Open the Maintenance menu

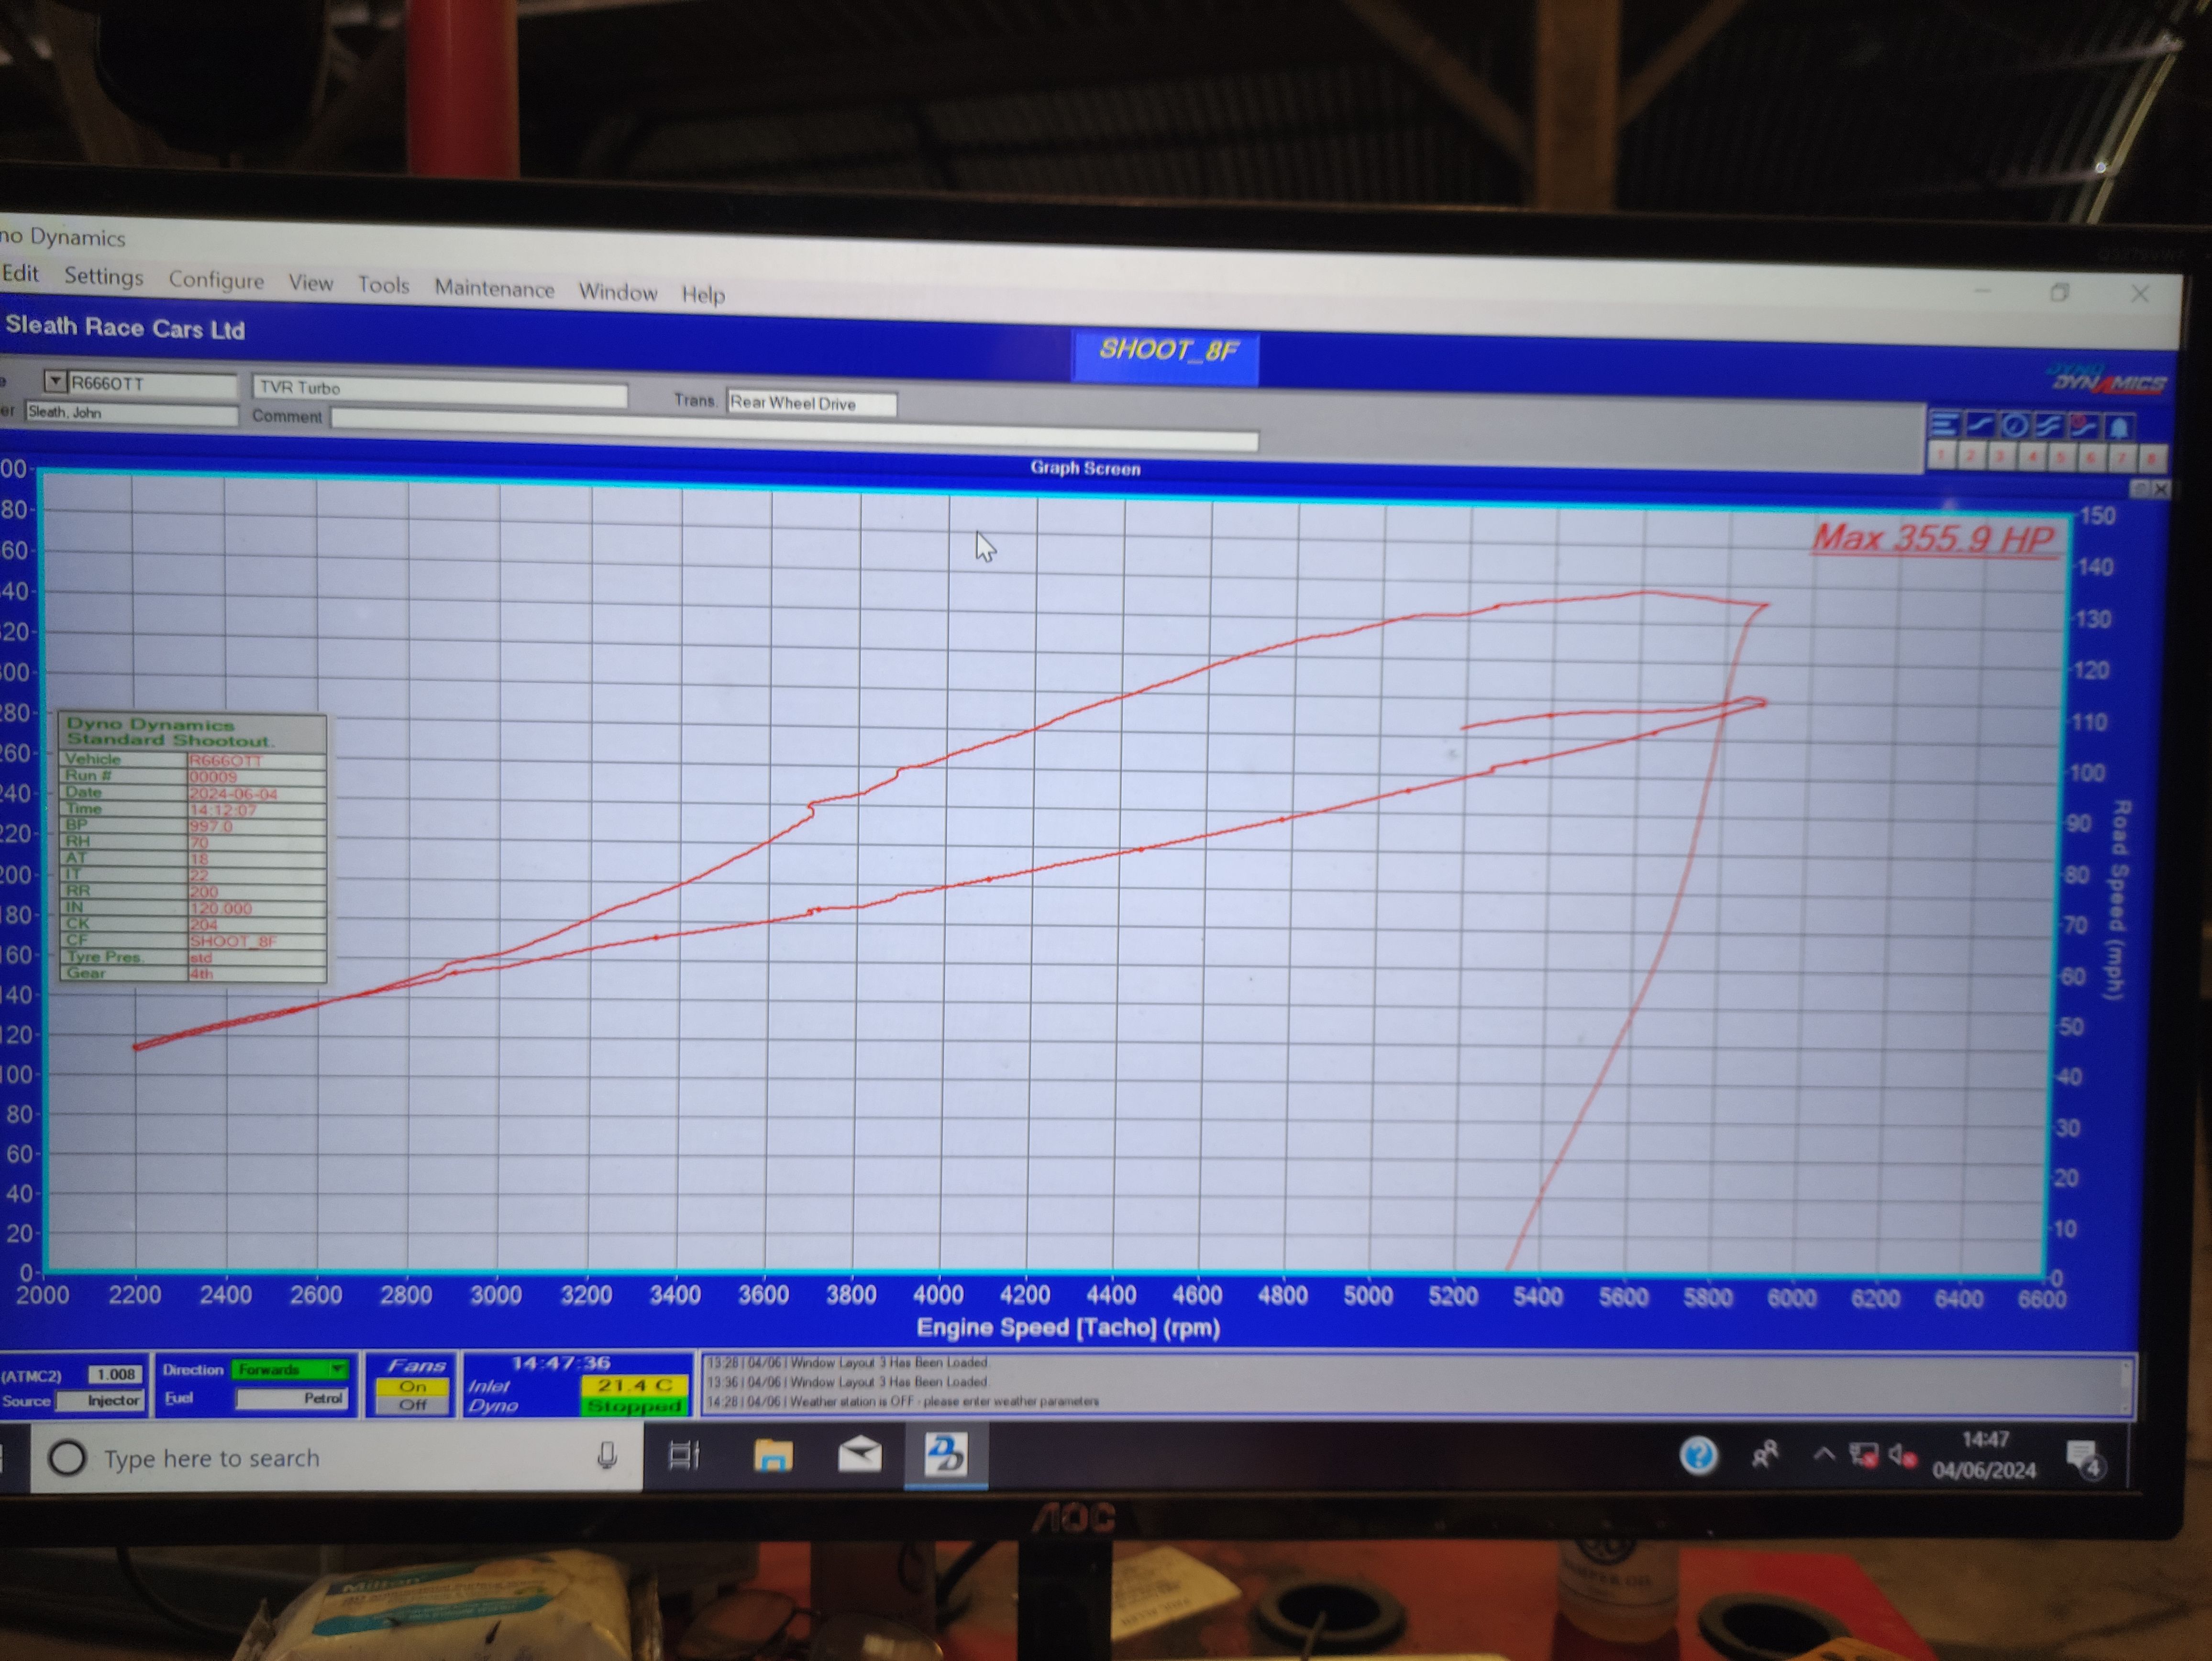click(x=494, y=289)
